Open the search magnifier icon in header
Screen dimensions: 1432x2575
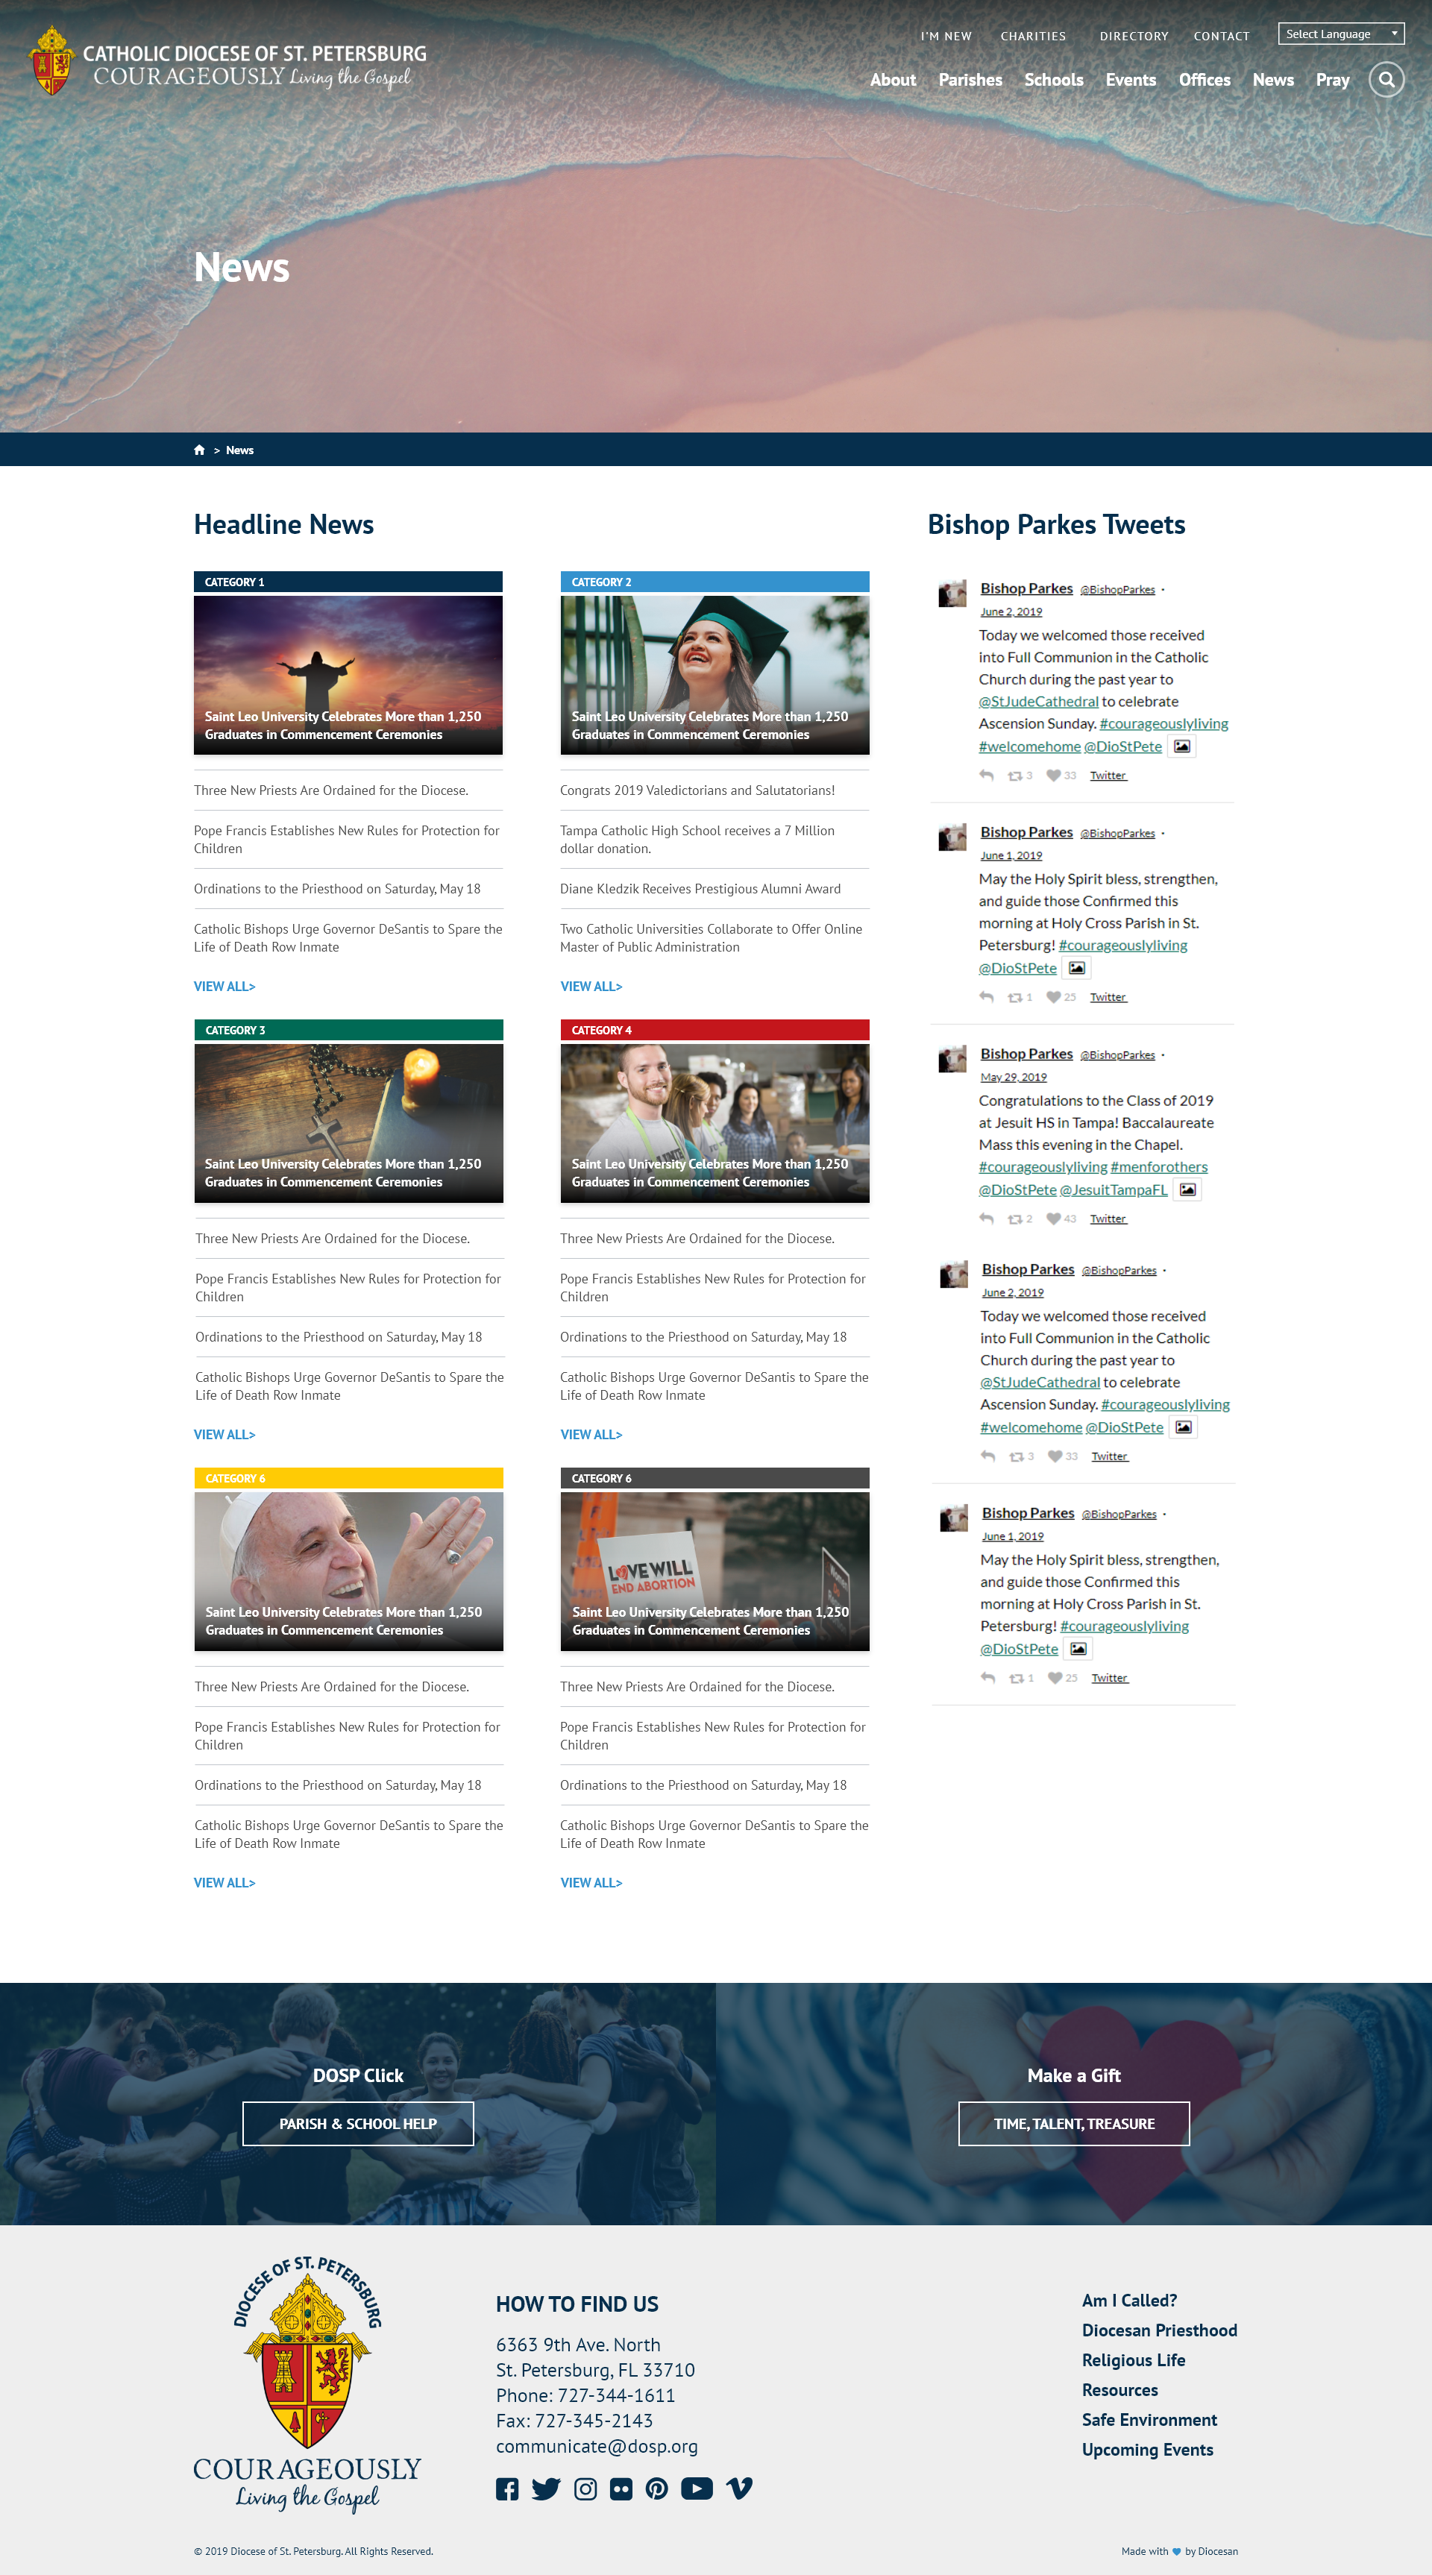(x=1386, y=80)
